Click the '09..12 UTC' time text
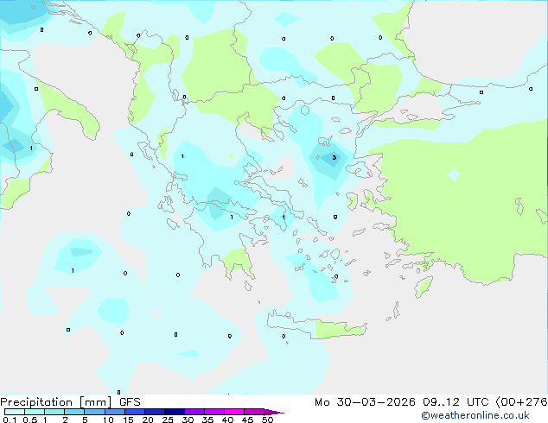The width and height of the screenshot is (548, 423). pyautogui.click(x=456, y=402)
